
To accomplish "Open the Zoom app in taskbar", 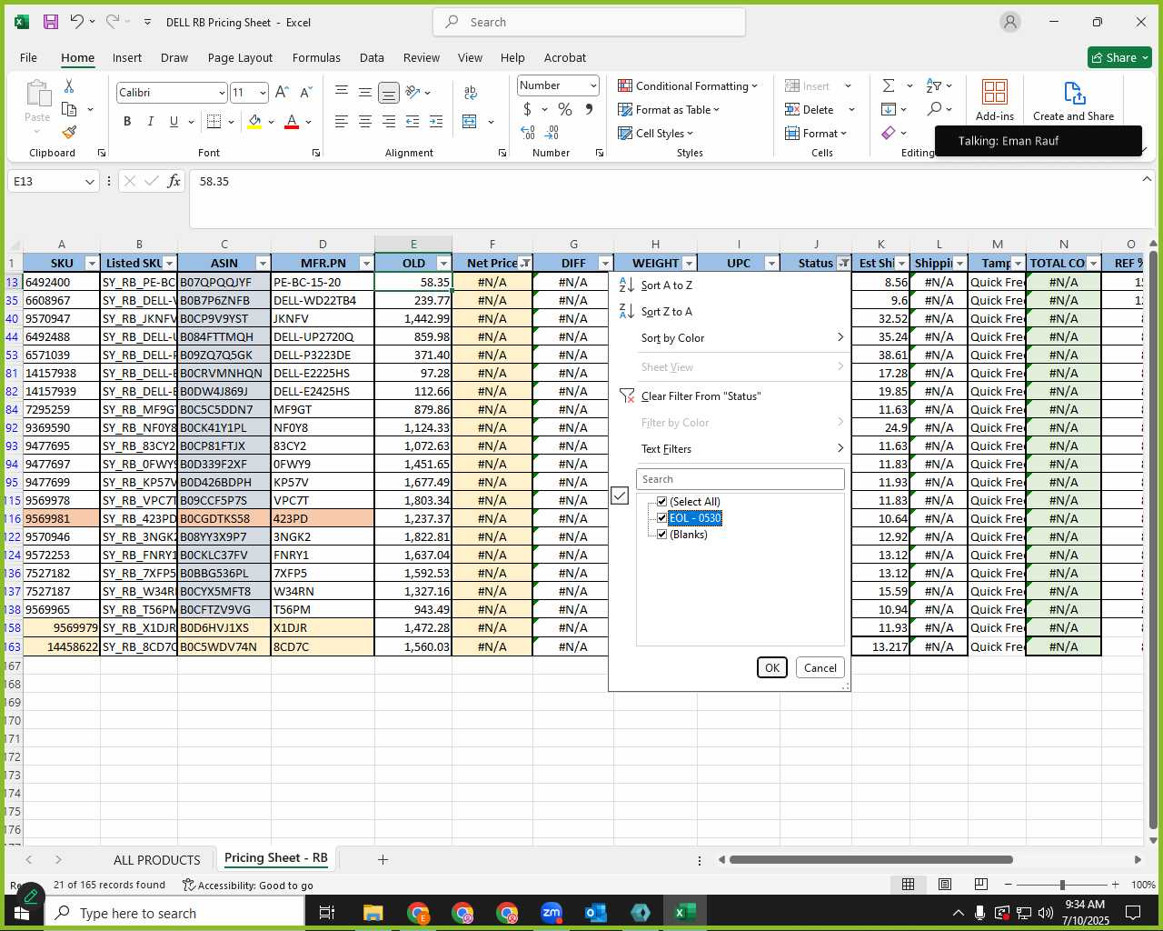I will pos(552,913).
